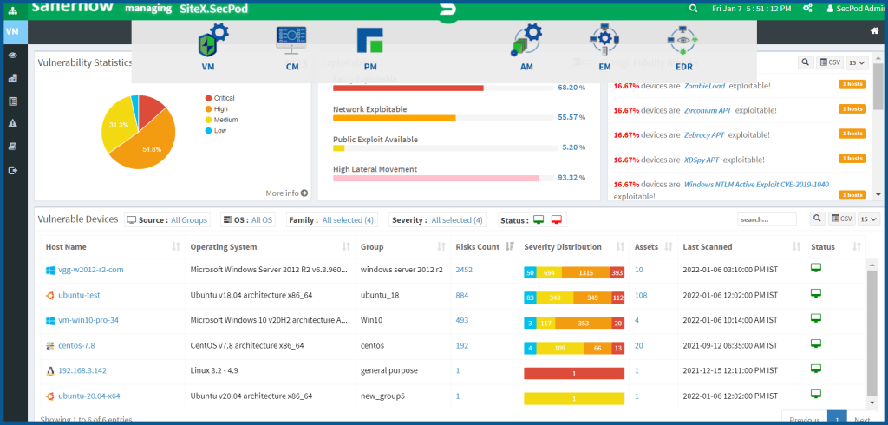Sort table by Risks Count column header

point(477,247)
